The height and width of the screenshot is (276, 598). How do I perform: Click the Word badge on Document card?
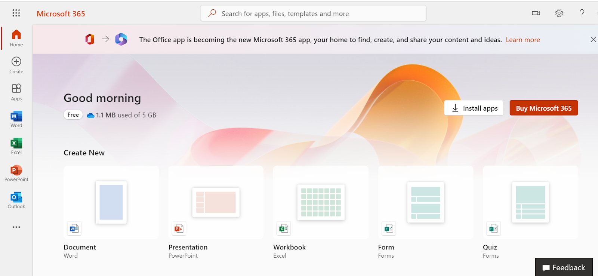[74, 229]
